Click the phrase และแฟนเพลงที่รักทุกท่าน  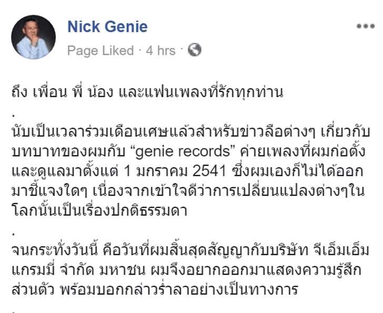point(201,92)
